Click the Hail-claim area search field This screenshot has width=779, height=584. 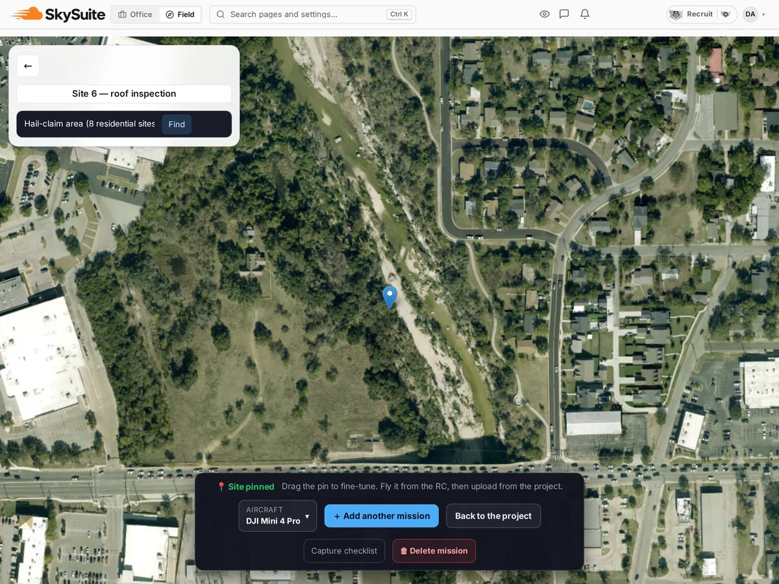pos(90,124)
